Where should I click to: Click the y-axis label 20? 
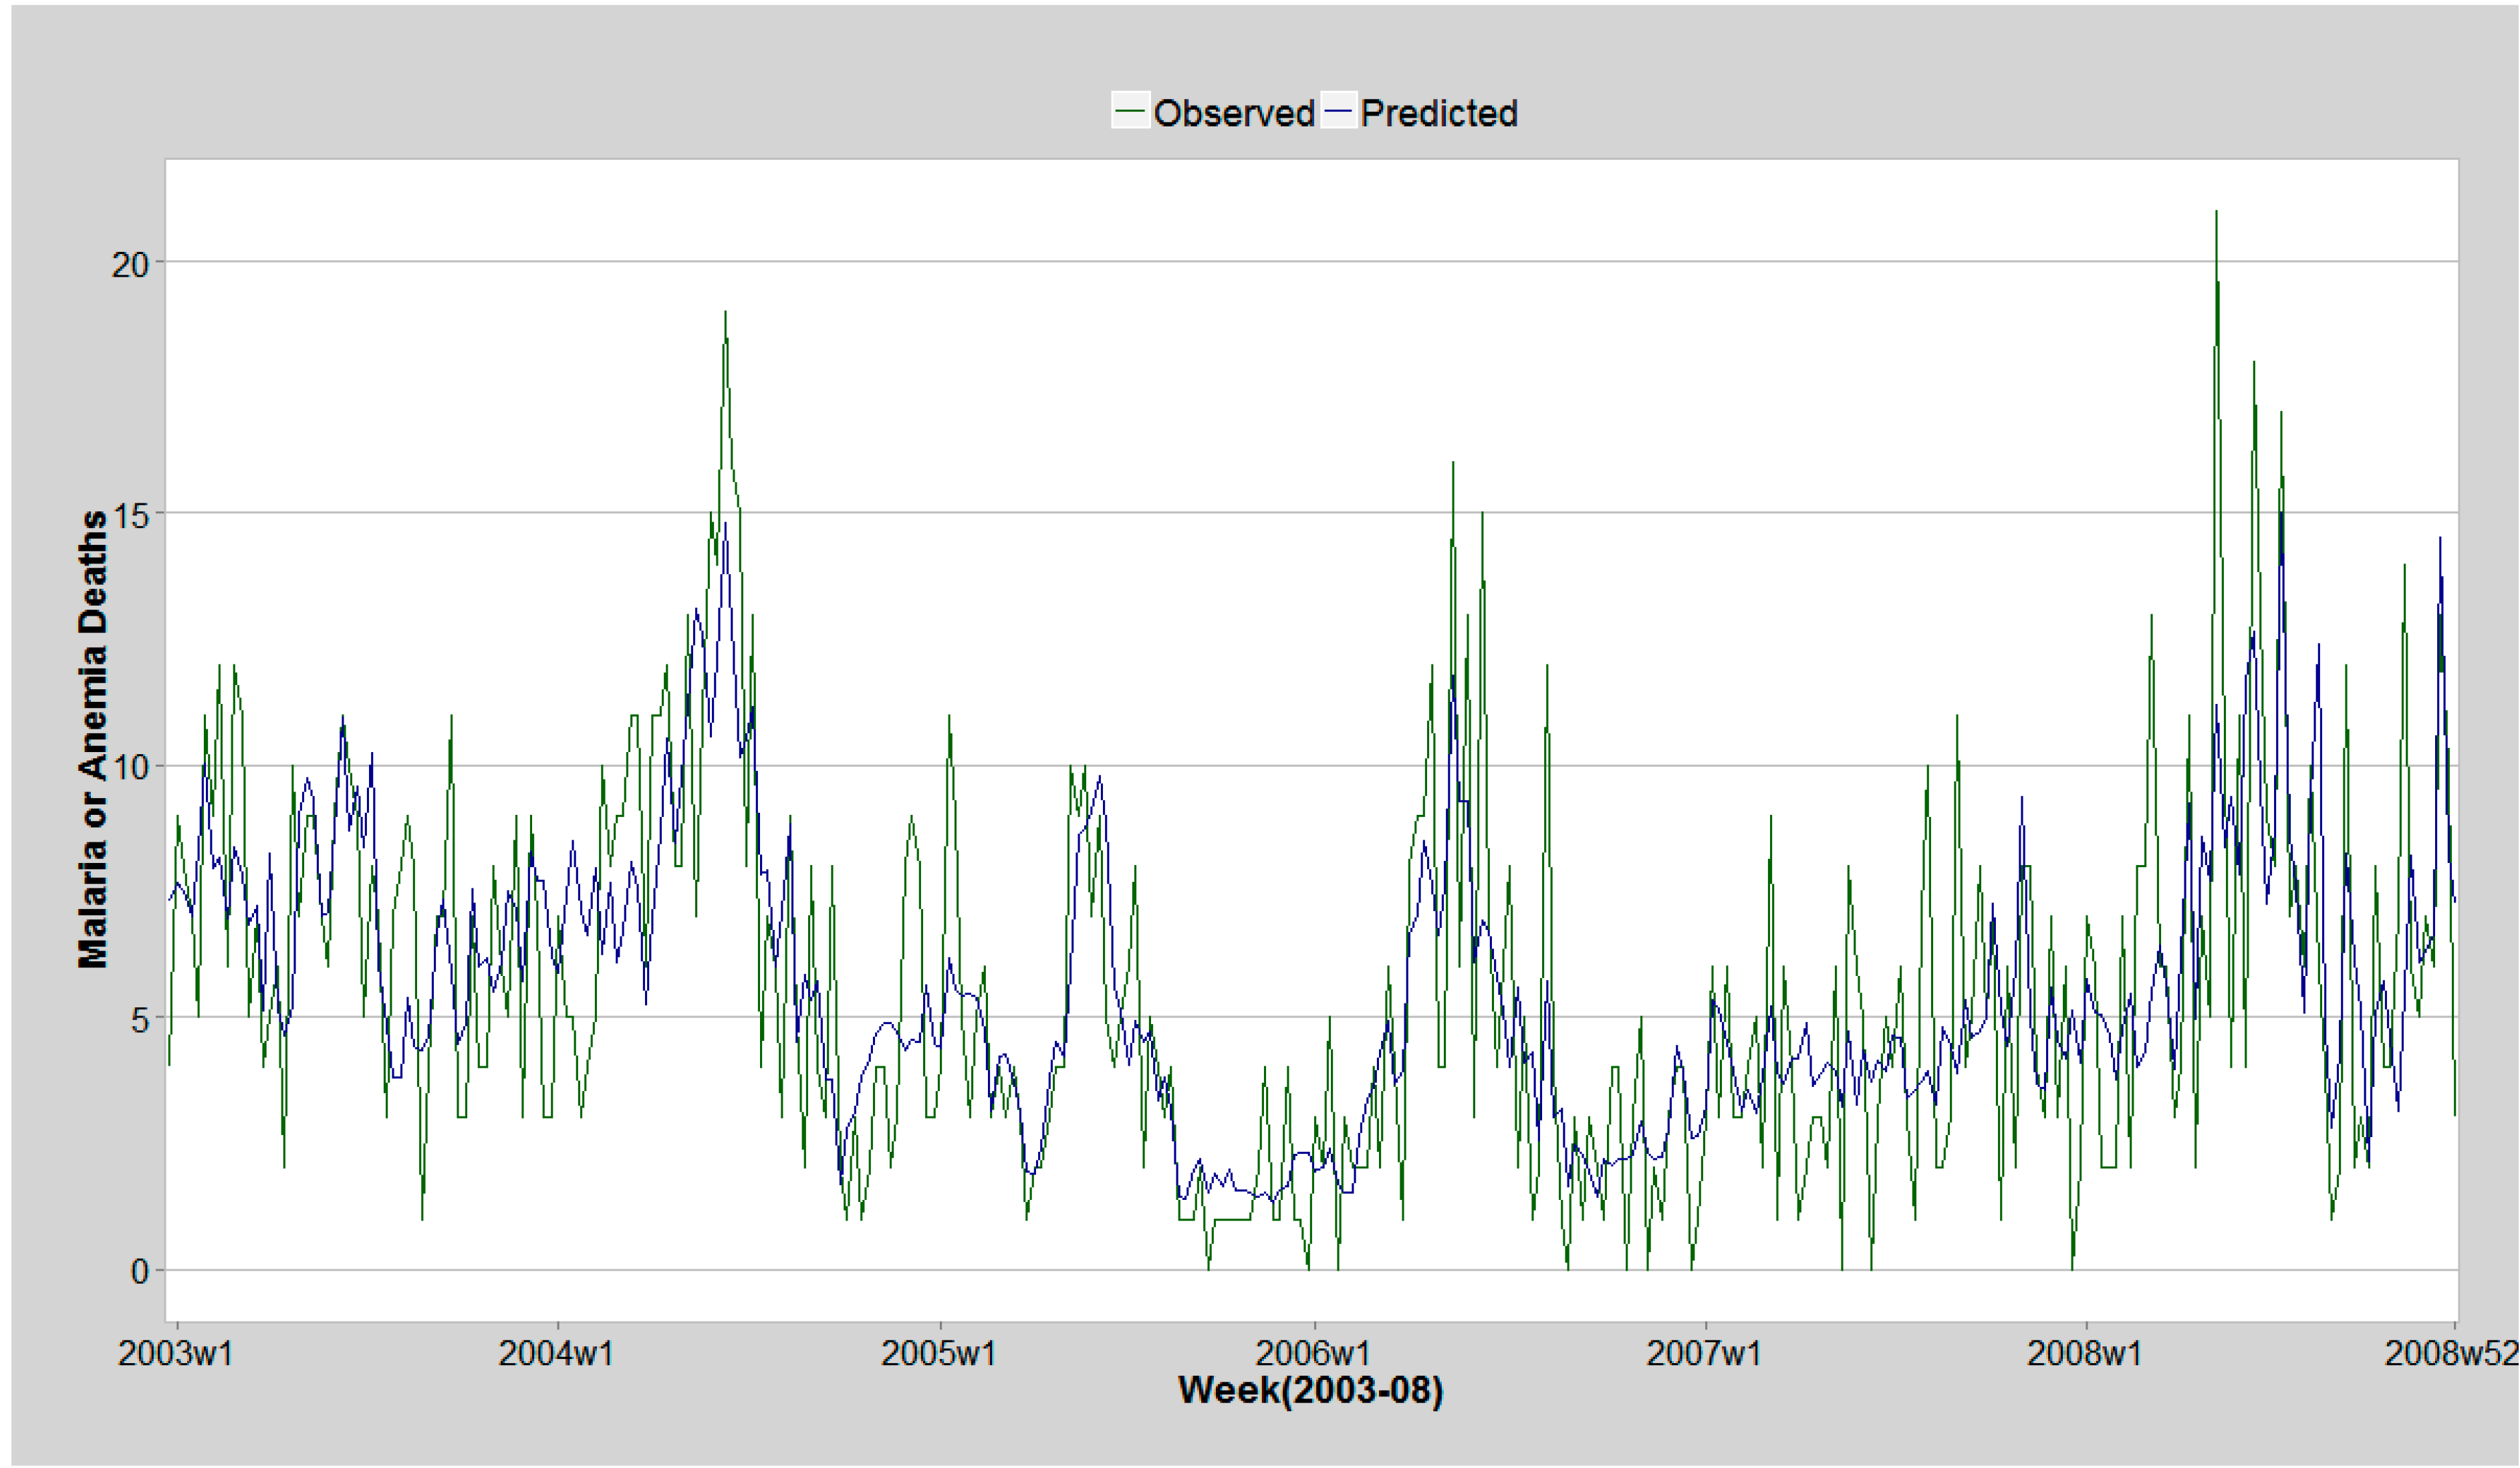point(130,265)
